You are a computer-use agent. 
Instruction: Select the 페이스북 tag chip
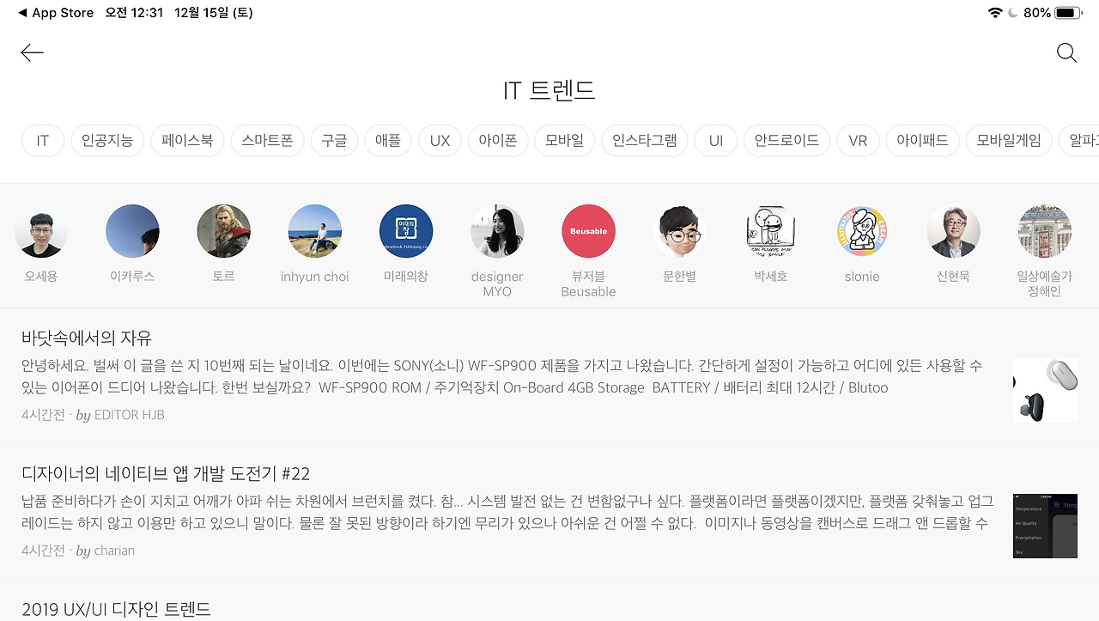pos(187,141)
